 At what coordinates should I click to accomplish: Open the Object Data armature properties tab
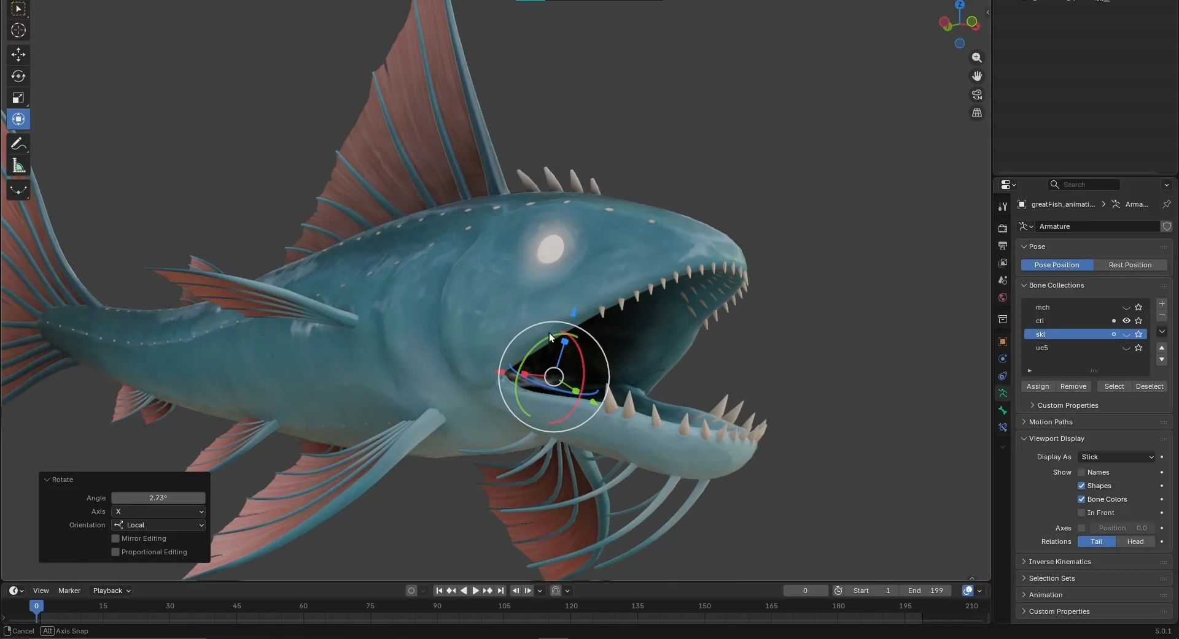pyautogui.click(x=1003, y=393)
